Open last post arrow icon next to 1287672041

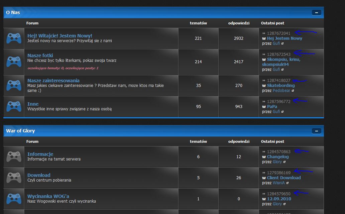pos(264,33)
